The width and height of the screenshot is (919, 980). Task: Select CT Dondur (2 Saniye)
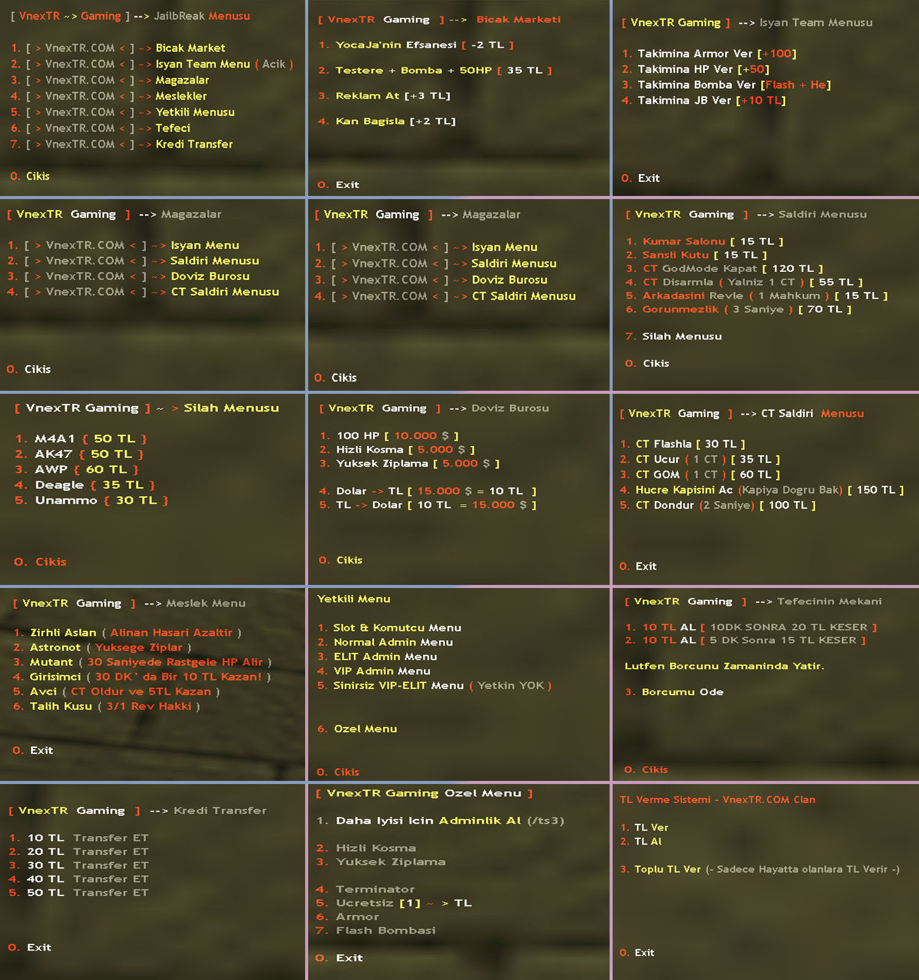coord(718,505)
